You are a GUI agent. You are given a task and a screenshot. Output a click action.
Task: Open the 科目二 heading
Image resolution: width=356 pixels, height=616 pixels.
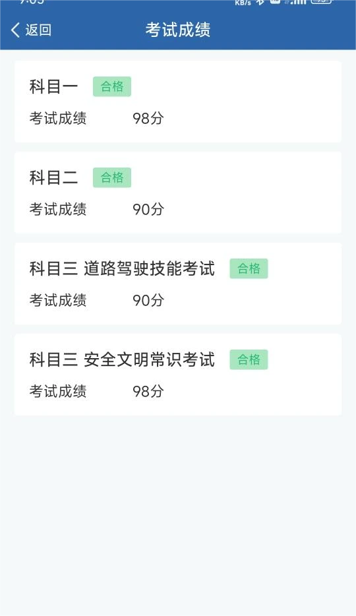(54, 177)
